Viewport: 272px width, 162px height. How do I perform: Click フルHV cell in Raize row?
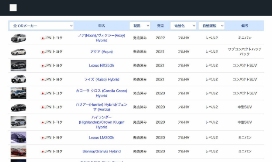[183, 79]
